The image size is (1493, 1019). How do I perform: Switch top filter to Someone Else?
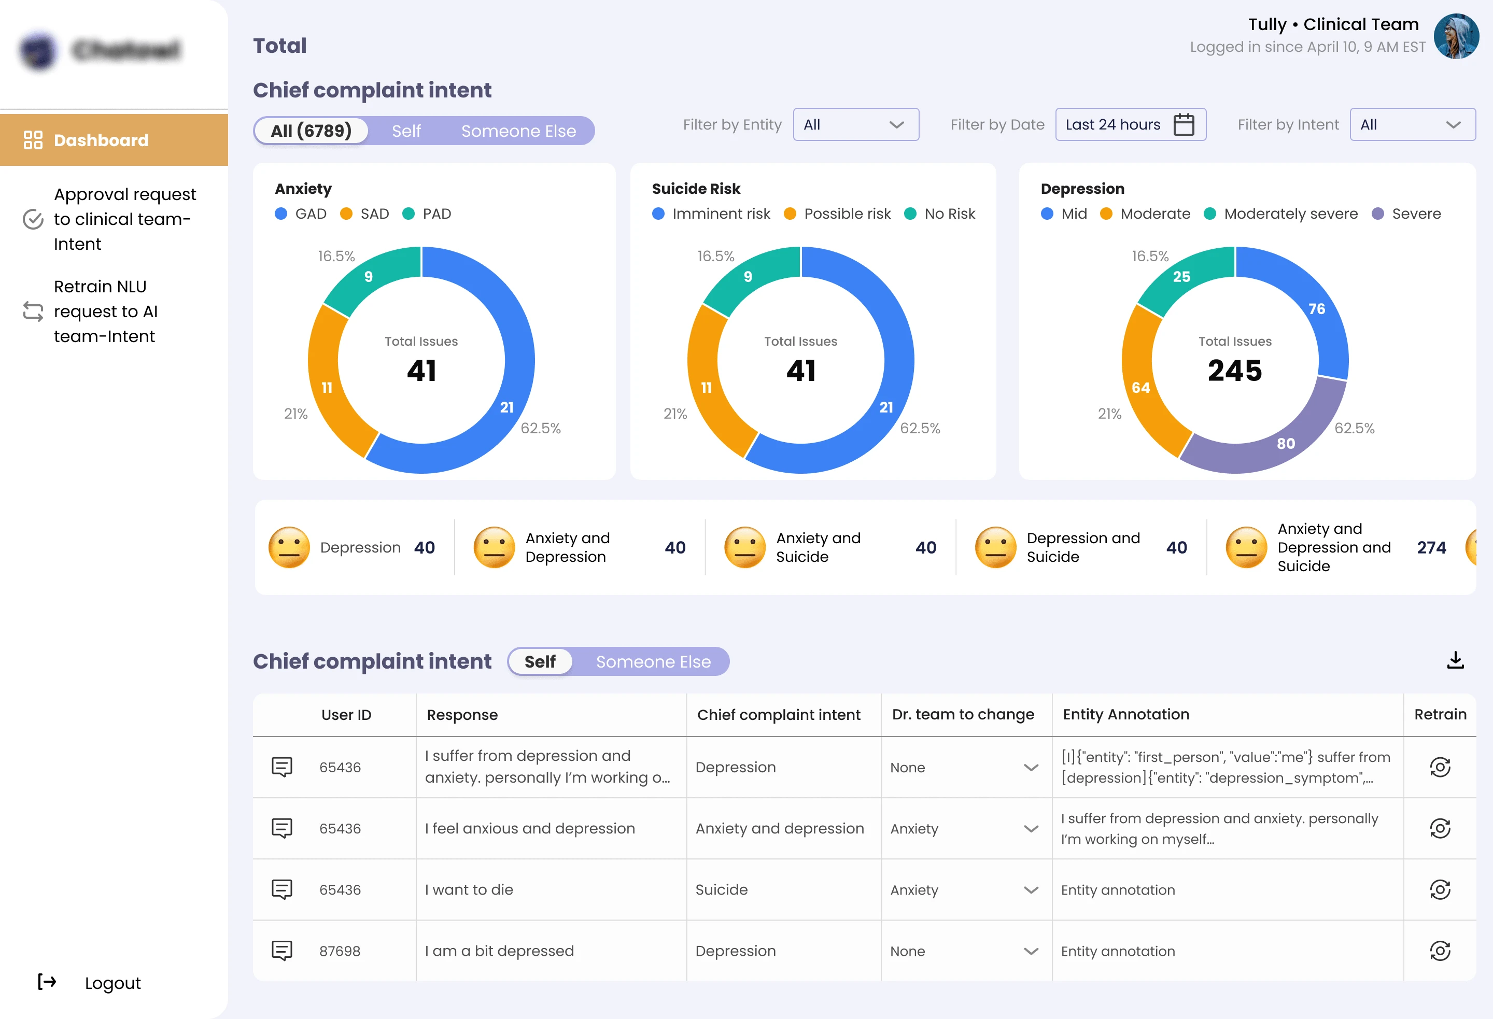[x=518, y=131]
